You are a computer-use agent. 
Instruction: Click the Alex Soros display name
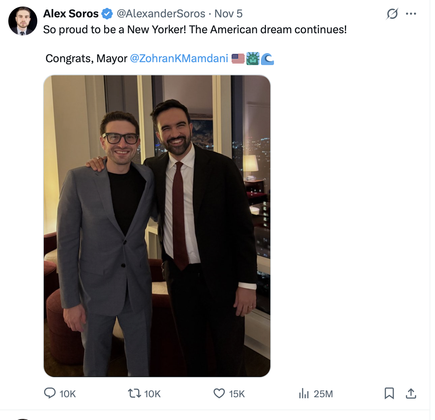pyautogui.click(x=71, y=14)
